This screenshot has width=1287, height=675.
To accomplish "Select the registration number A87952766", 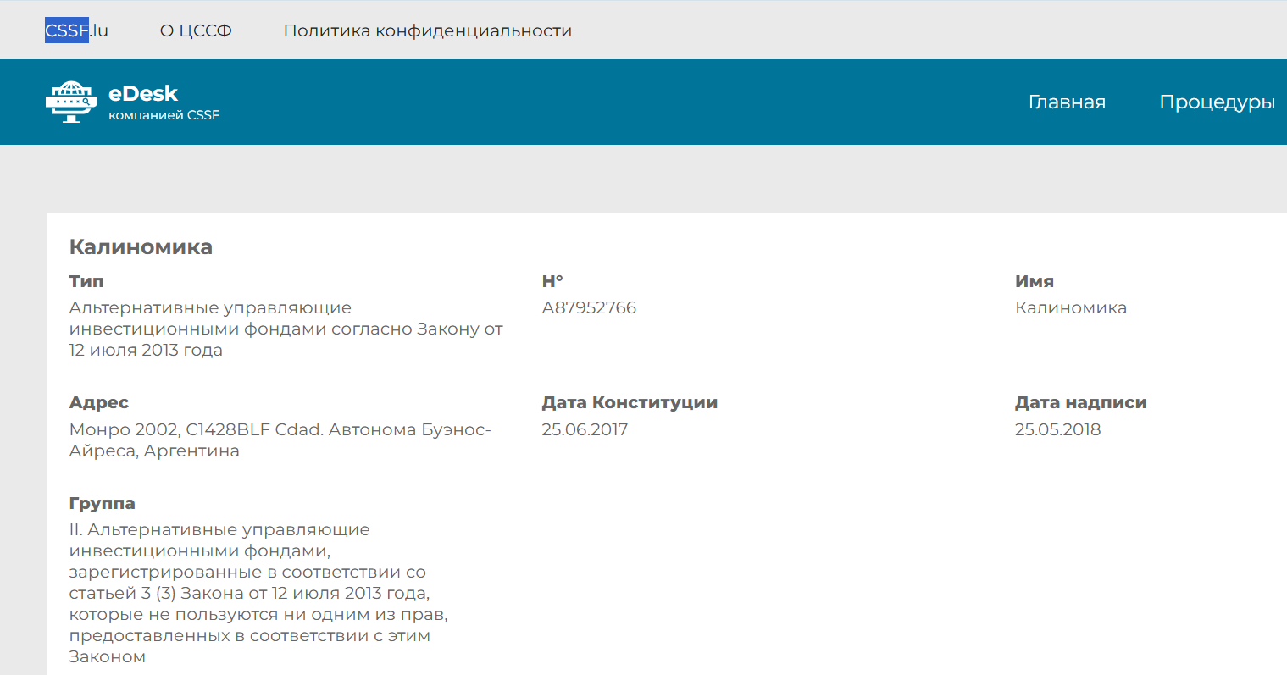I will (x=589, y=307).
